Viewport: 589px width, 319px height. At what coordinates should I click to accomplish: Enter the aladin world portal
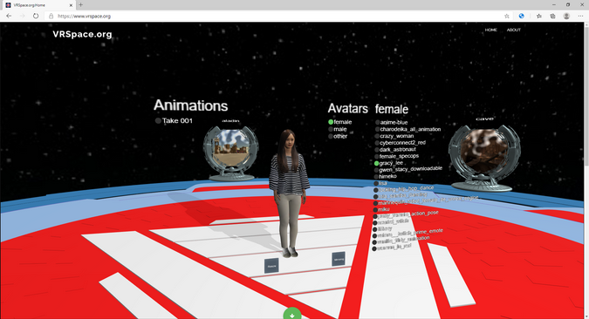[x=230, y=153]
